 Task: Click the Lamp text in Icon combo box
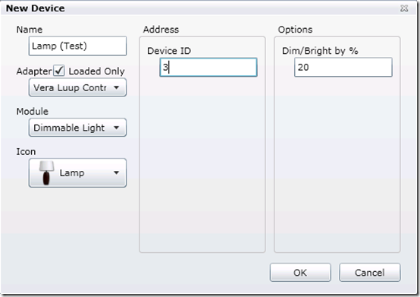[x=72, y=173]
